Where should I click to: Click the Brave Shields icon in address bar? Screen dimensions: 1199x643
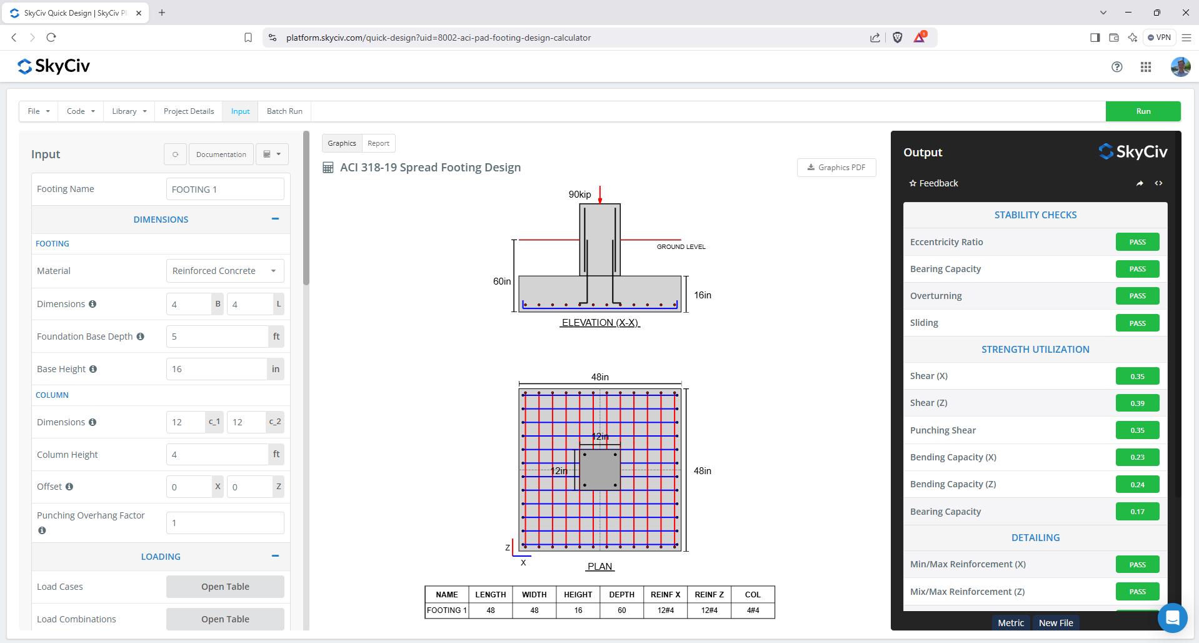pos(897,38)
